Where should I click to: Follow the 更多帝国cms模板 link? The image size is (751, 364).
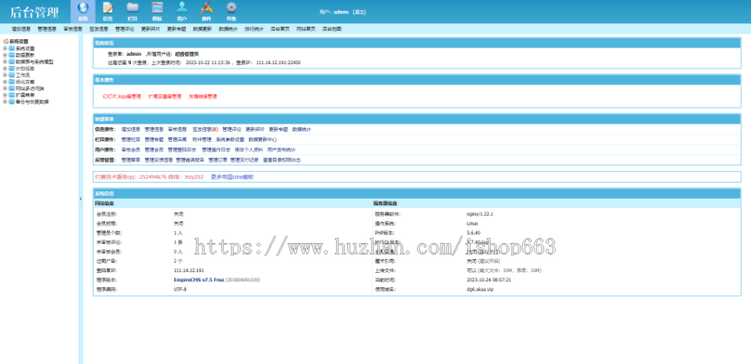tap(232, 177)
